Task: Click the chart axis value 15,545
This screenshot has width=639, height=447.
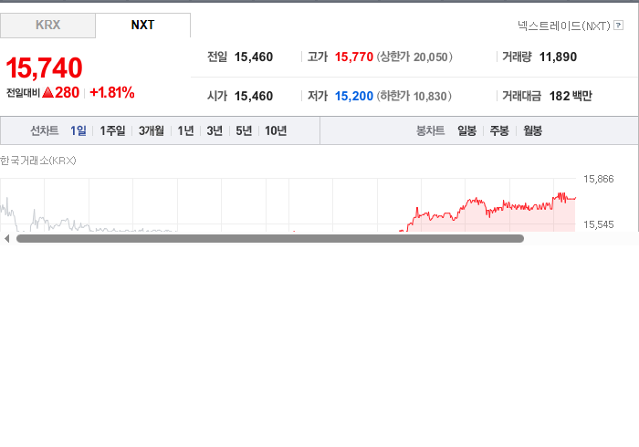Action: (598, 224)
